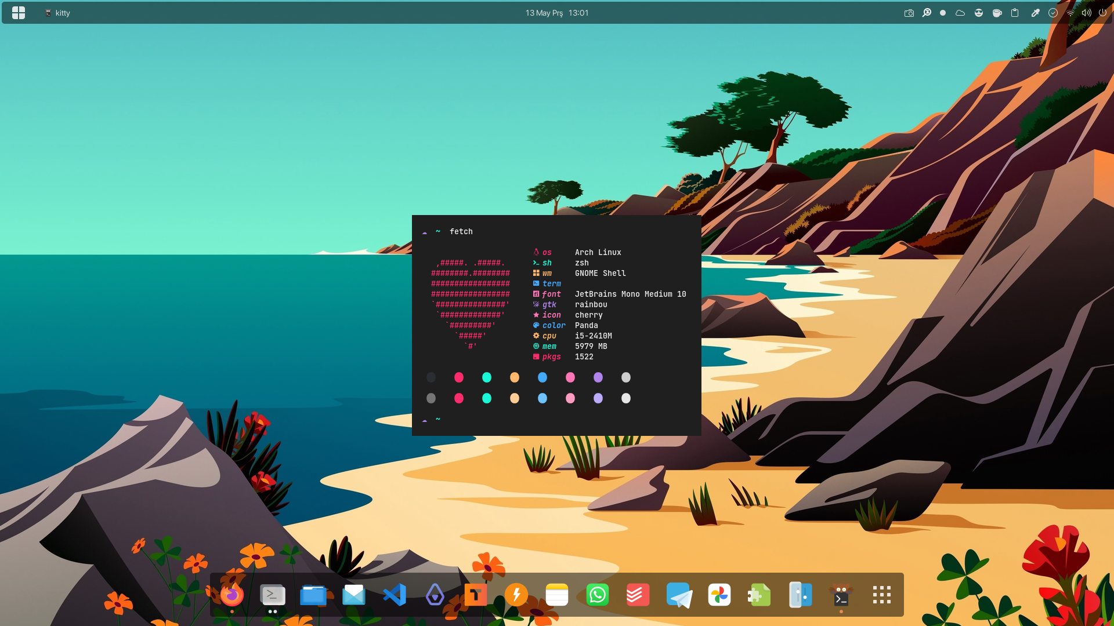The image size is (1114, 626).
Task: Open the purple hexagon app in the dock
Action: coord(435,595)
